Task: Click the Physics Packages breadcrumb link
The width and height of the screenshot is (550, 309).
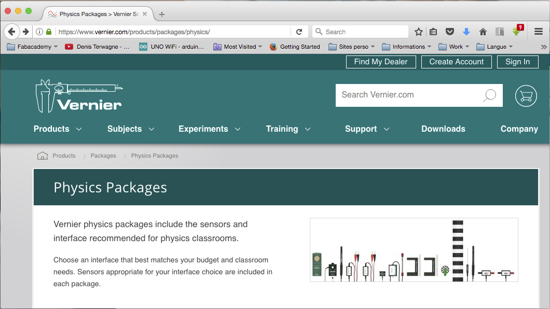Action: coord(155,156)
